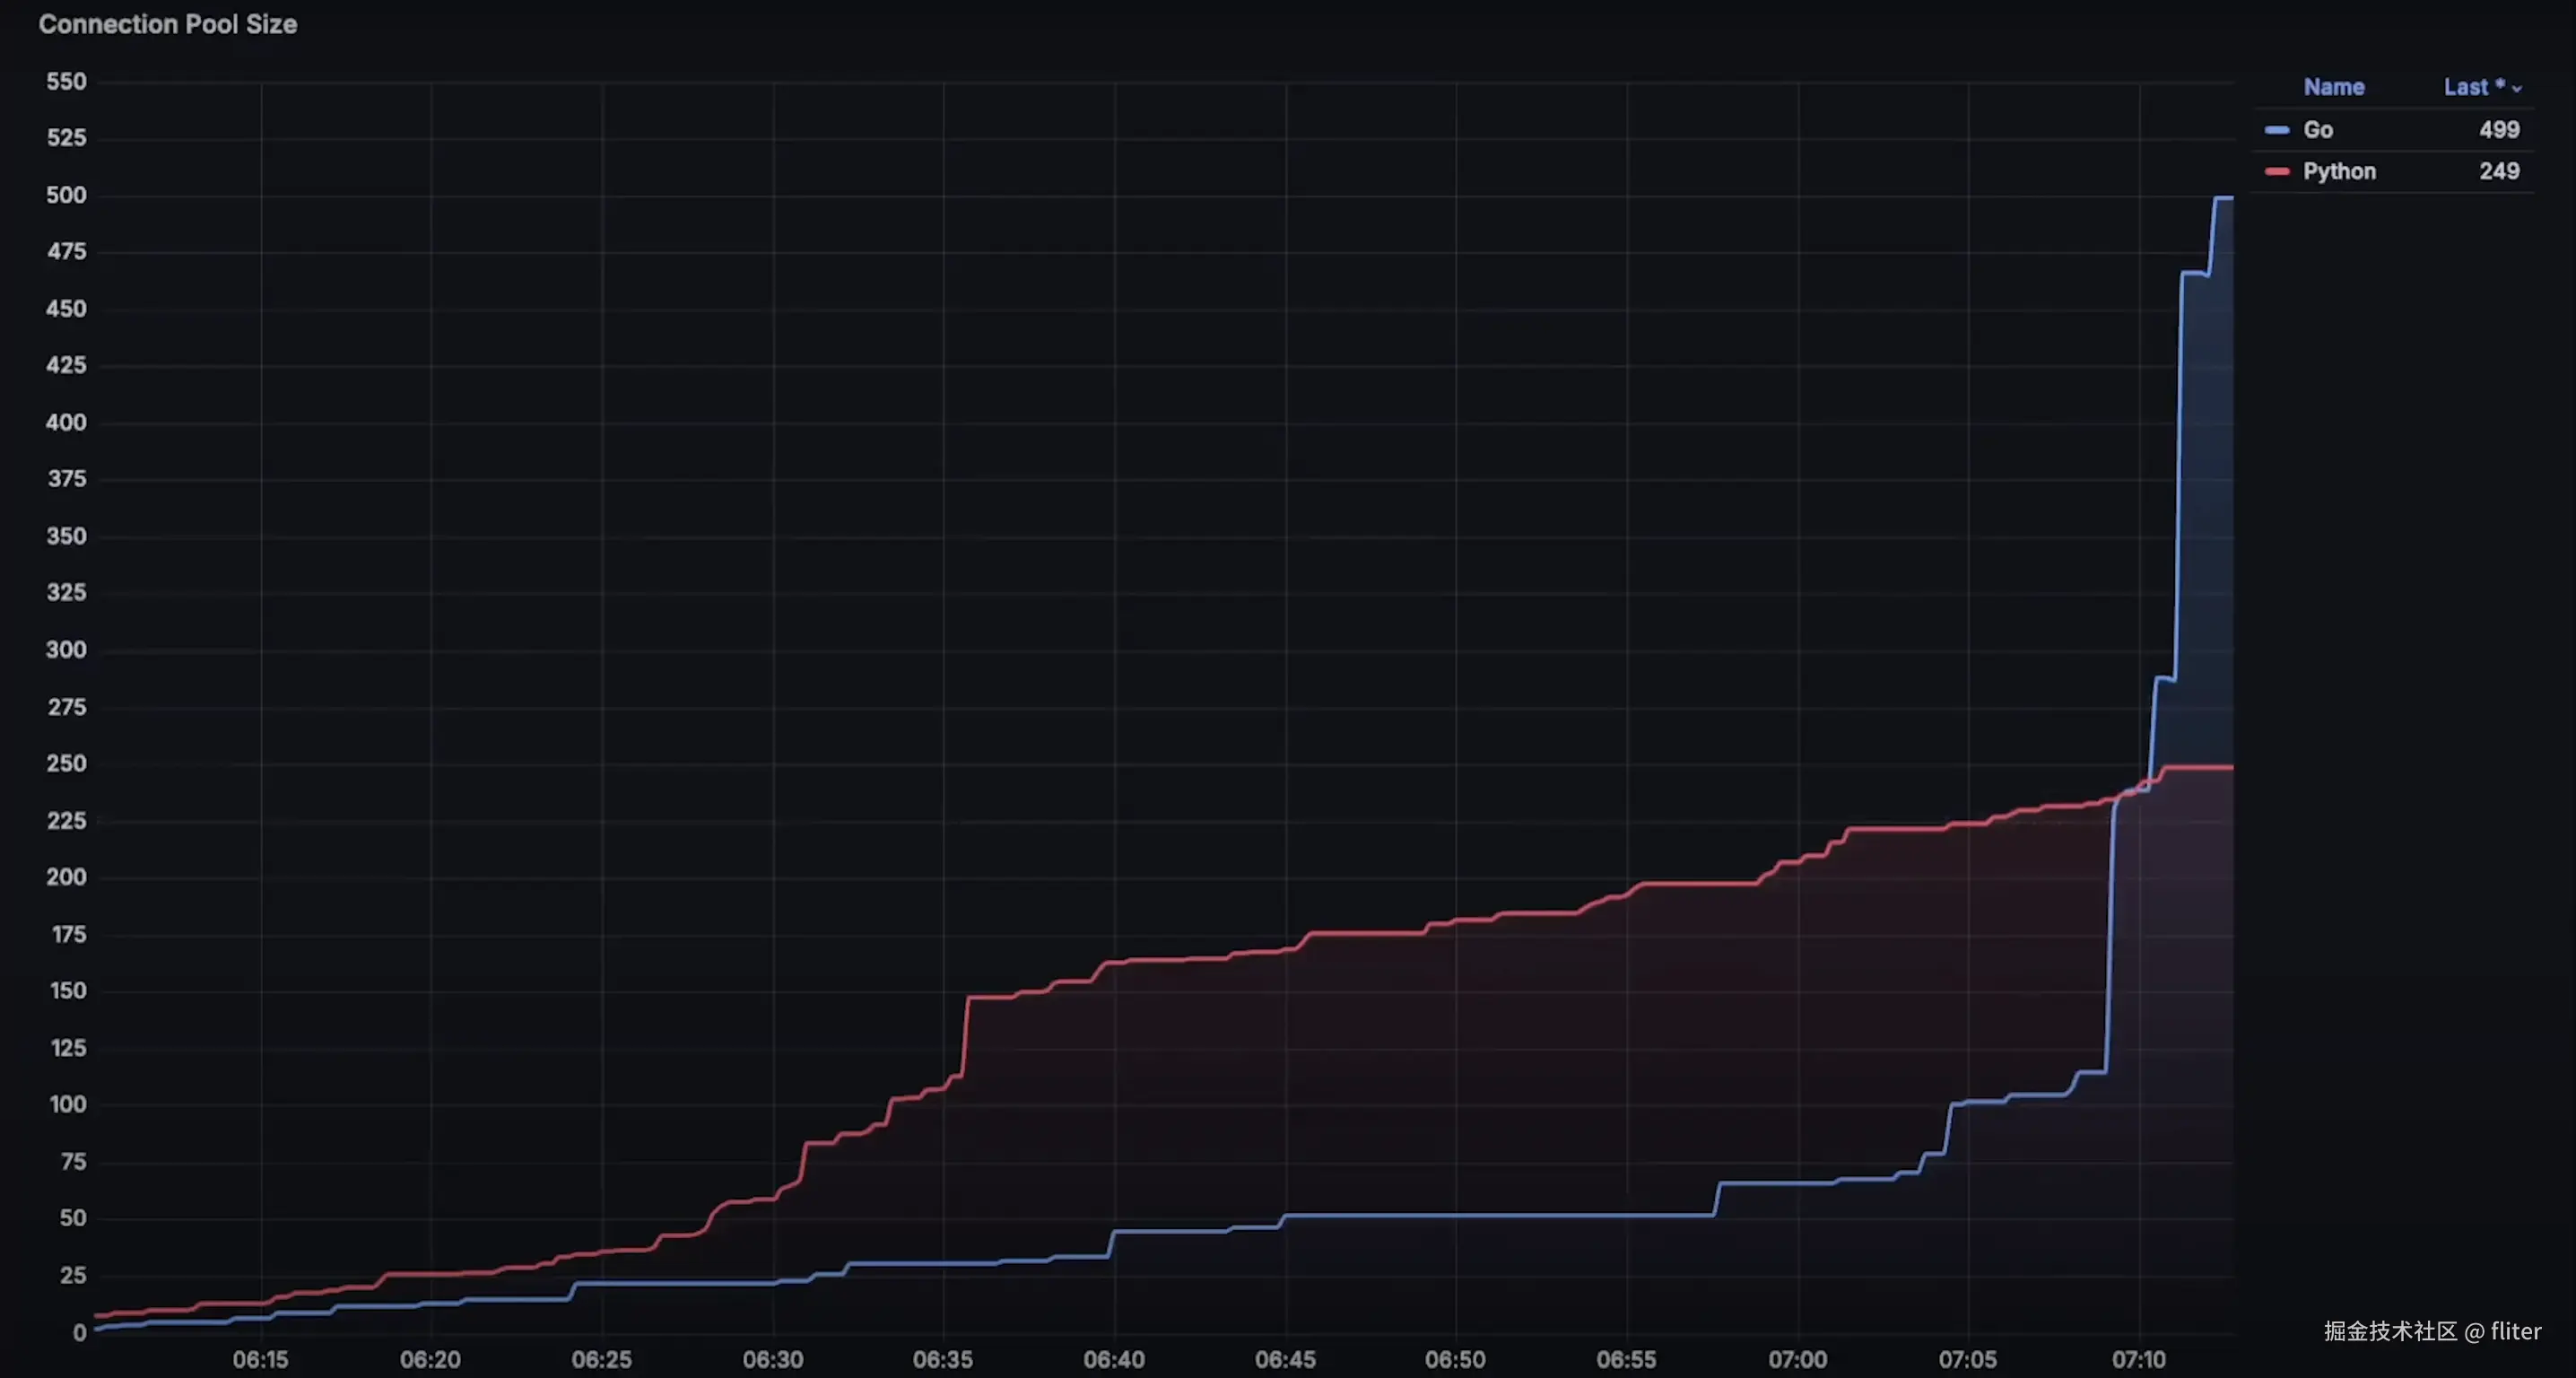This screenshot has width=2576, height=1378.
Task: Sort legend by the Name column header
Action: pyautogui.click(x=2333, y=88)
